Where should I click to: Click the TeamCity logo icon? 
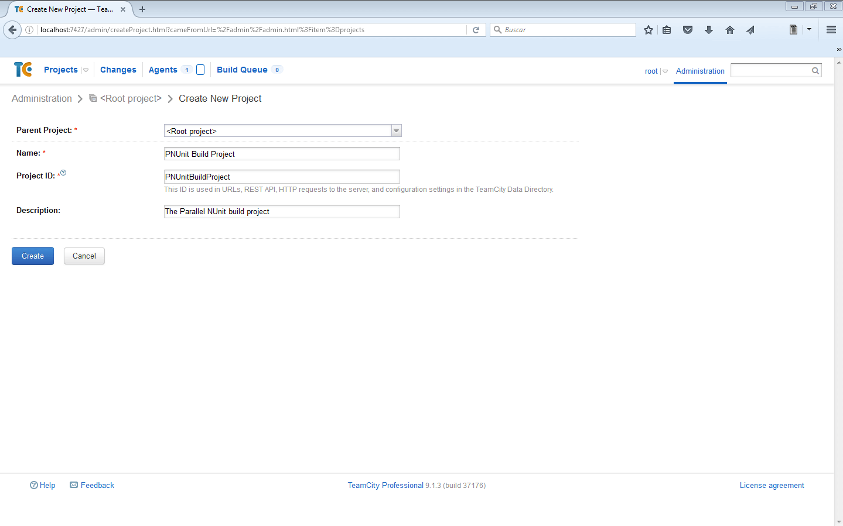[x=23, y=70]
